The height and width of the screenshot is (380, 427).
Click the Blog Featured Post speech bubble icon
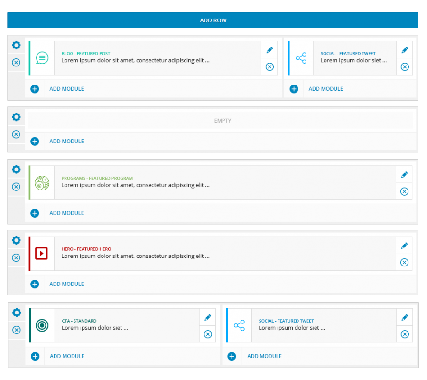pos(42,58)
